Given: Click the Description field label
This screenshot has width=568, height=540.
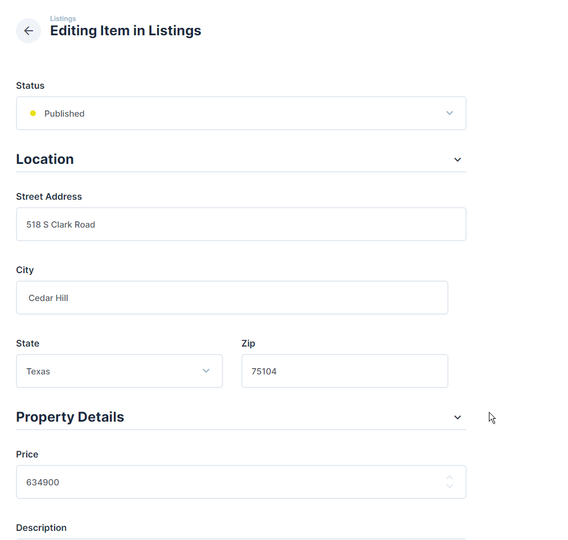Looking at the screenshot, I should [42, 527].
